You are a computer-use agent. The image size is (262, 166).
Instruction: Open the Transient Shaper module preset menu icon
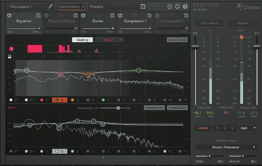pyautogui.click(x=75, y=16)
